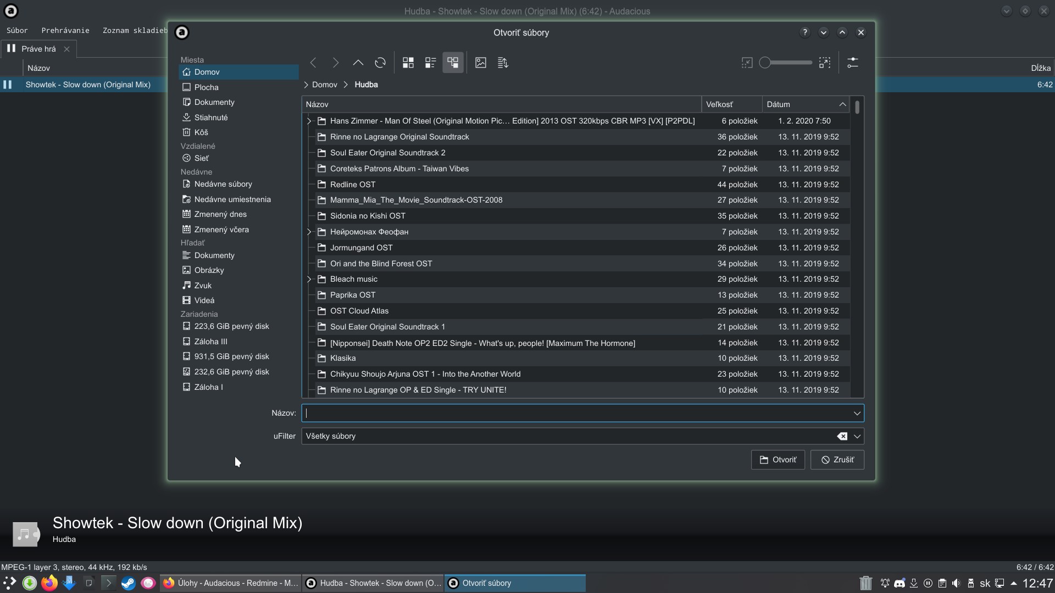
Task: Go forward with the right arrow navigation icon
Action: [x=336, y=63]
